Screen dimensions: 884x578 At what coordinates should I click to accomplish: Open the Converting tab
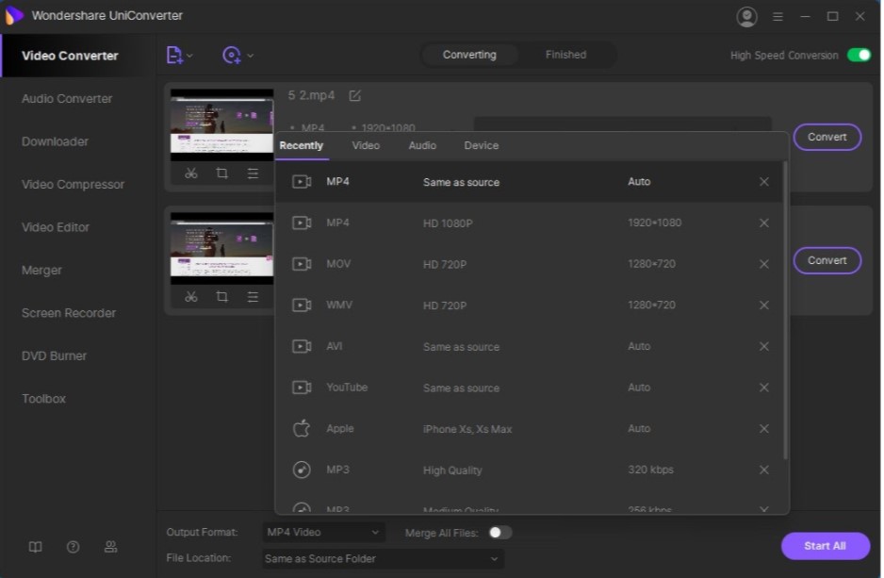coord(469,55)
